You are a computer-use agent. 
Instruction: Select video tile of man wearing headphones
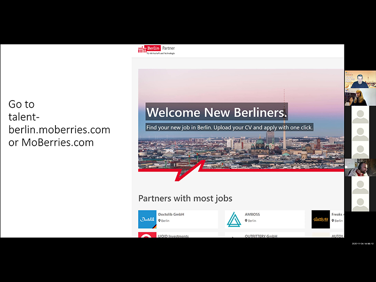click(x=360, y=167)
